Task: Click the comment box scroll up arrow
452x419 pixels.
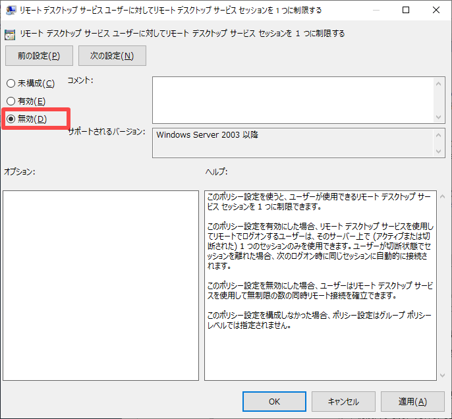Action: tap(439, 84)
